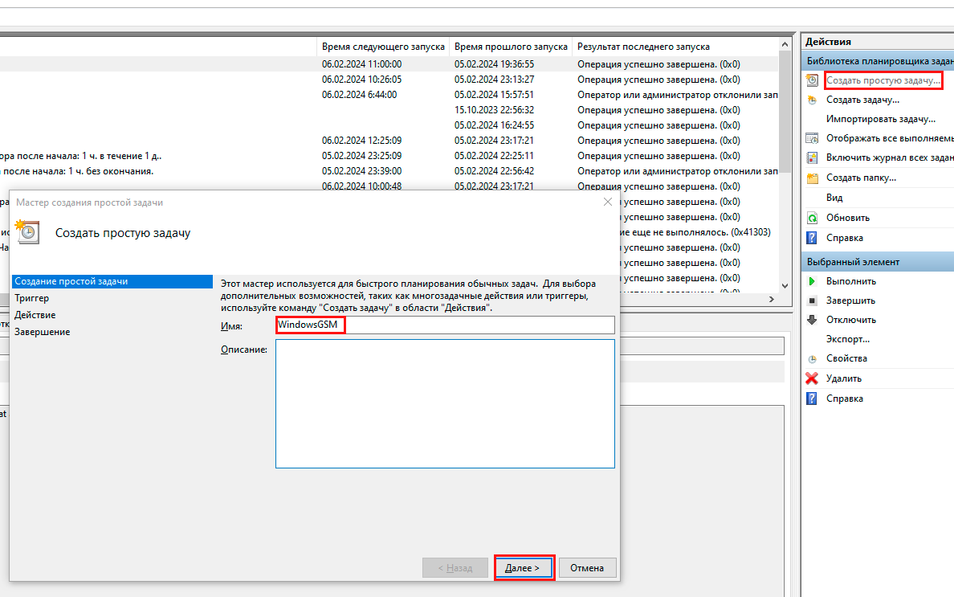This screenshot has width=954, height=597.
Task: Click the Завершить stop square icon
Action: tap(812, 301)
